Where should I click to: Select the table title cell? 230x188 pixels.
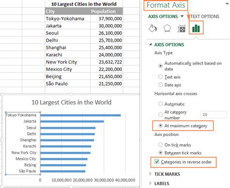84,4
